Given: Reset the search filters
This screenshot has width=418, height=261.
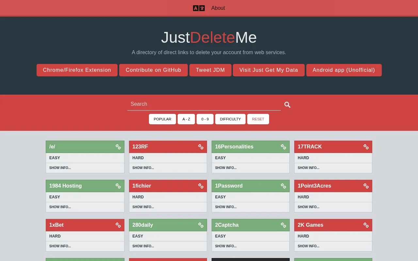Looking at the screenshot, I should [258, 119].
